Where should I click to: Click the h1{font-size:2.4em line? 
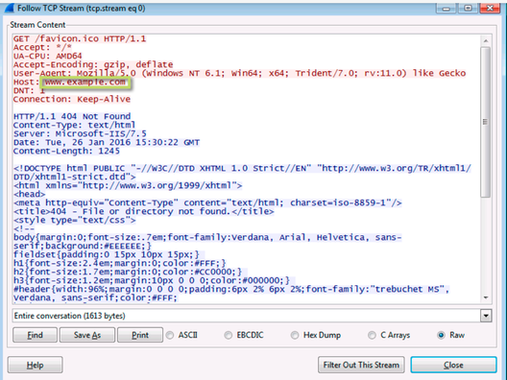click(x=120, y=263)
